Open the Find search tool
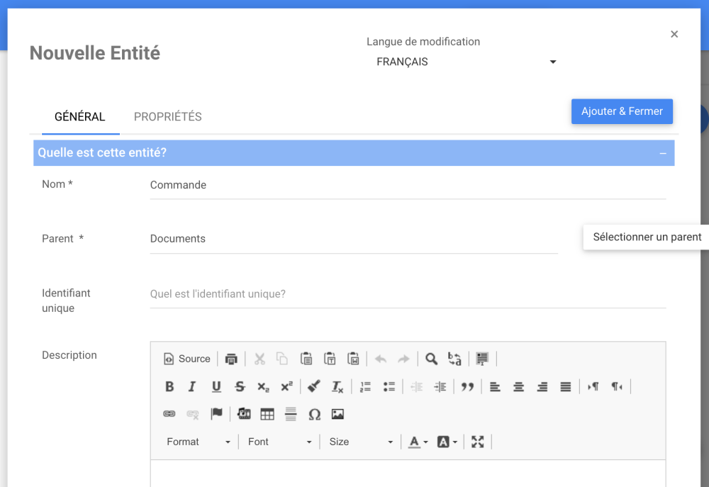Viewport: 709px width, 487px height. (x=431, y=359)
